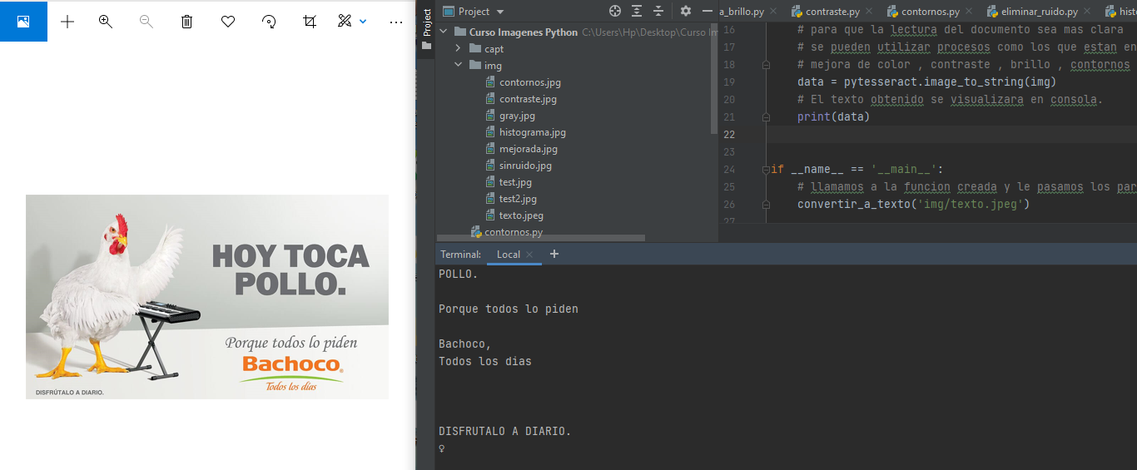Toggle favorite heart on the photo

[228, 22]
